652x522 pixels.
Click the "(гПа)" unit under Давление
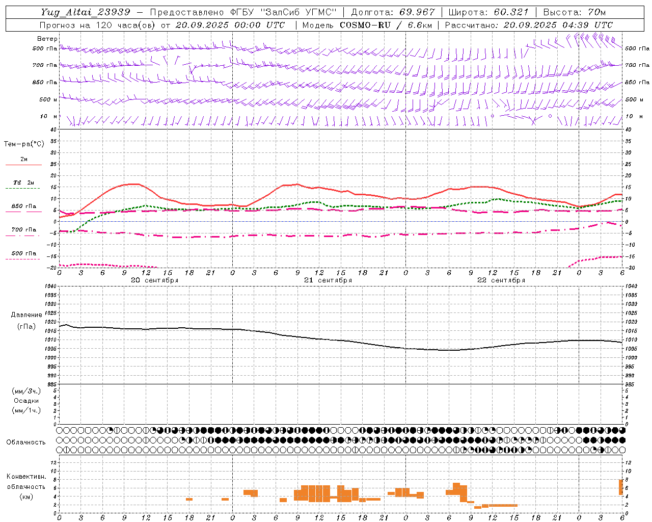(26, 327)
